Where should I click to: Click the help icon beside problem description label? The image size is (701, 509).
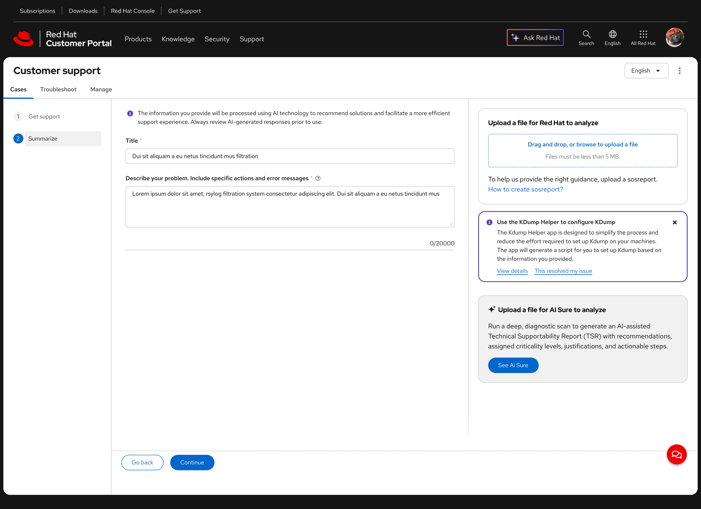point(318,178)
